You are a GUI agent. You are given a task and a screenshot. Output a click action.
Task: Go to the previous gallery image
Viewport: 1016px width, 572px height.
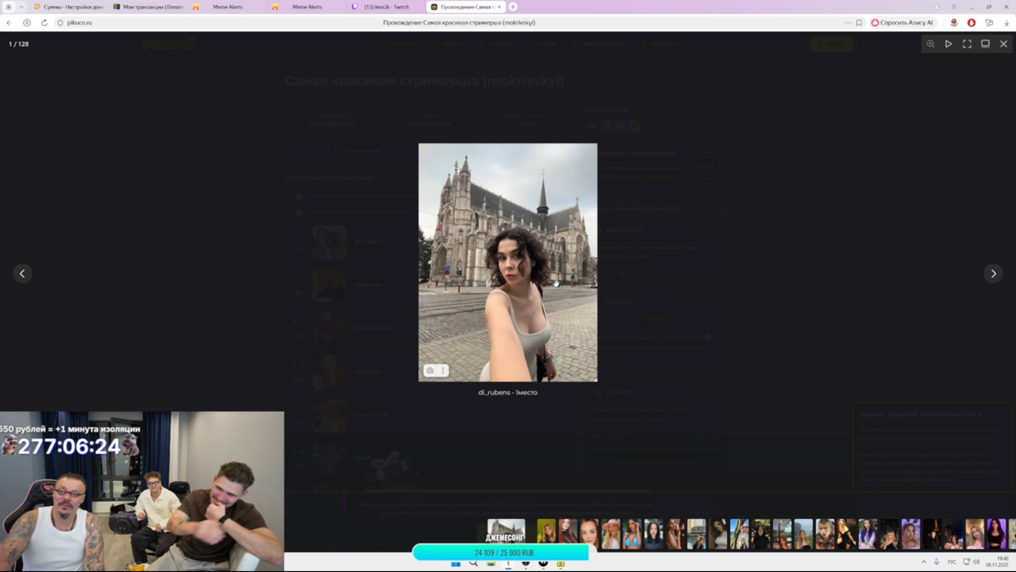[x=22, y=274]
